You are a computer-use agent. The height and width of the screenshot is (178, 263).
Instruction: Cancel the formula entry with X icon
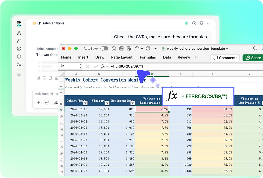click(x=87, y=67)
